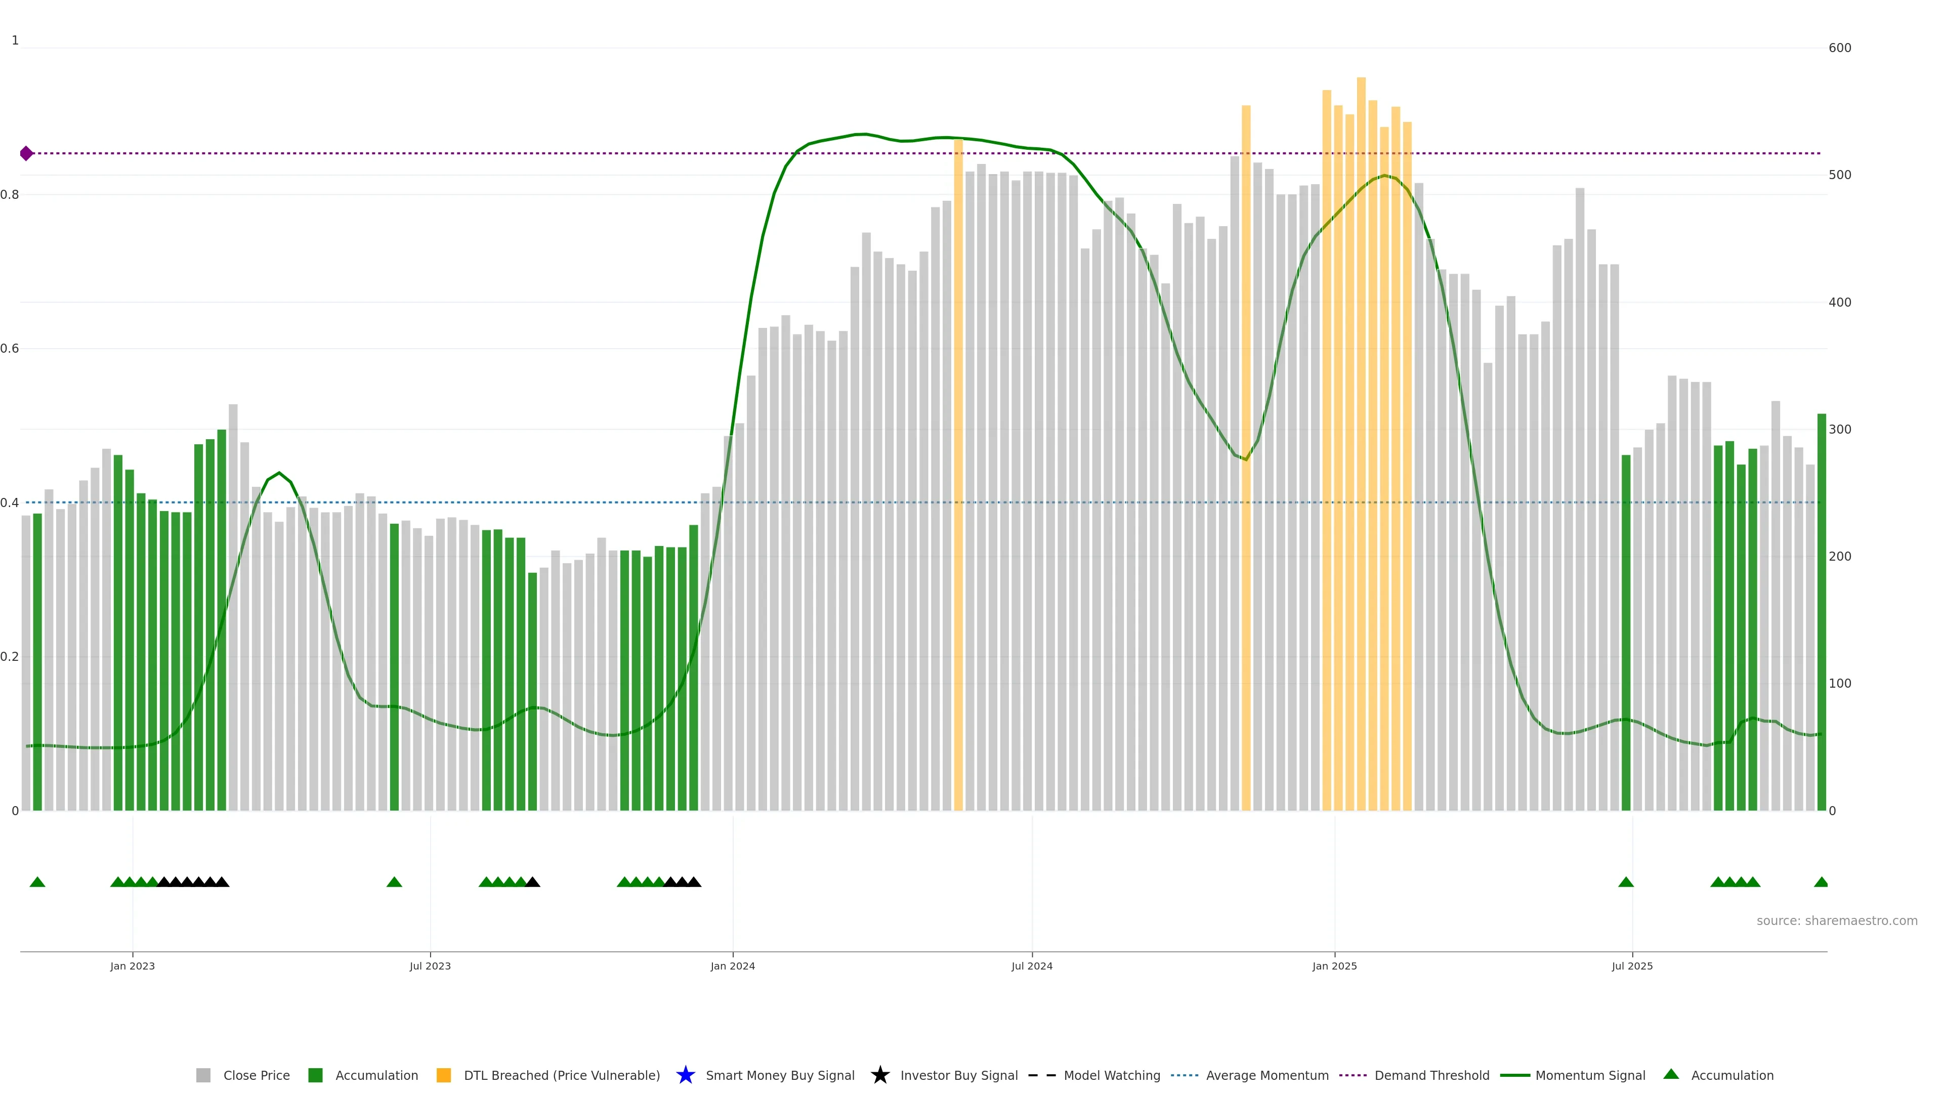This screenshot has height=1093, width=1943.
Task: Click the source sharemaestro.com text
Action: click(1837, 920)
